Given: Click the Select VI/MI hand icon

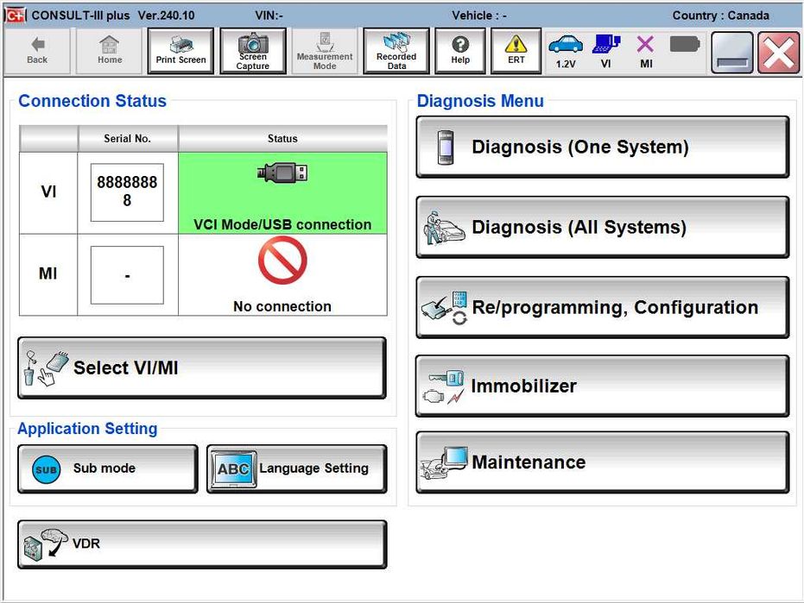Looking at the screenshot, I should point(46,368).
